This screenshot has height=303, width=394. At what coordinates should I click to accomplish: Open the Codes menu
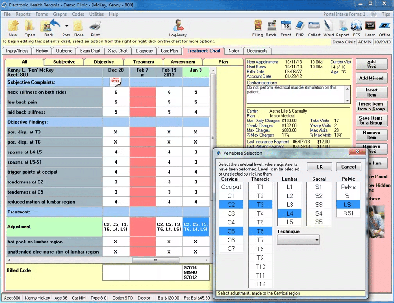(78, 14)
